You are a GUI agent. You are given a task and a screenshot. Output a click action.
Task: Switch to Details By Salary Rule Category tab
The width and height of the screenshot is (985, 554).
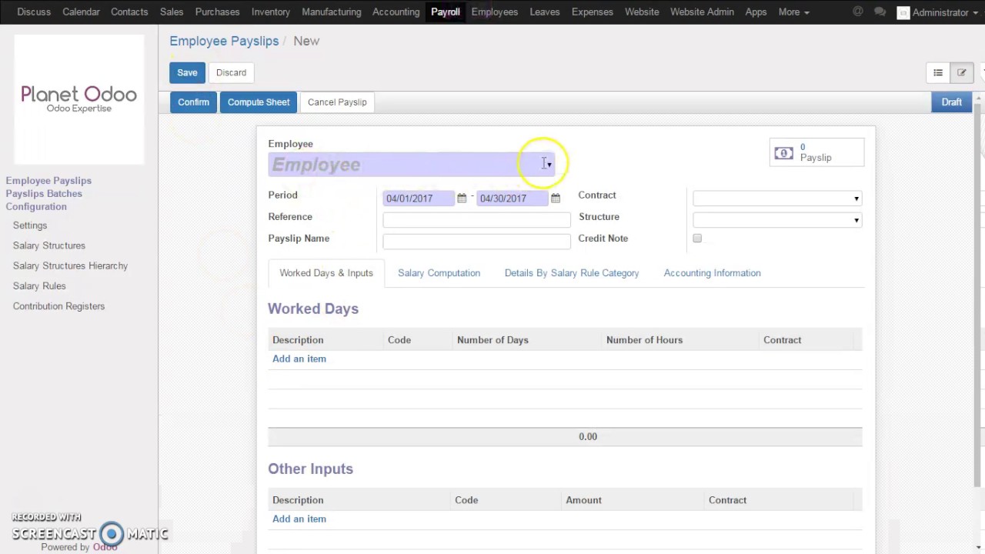tap(572, 273)
